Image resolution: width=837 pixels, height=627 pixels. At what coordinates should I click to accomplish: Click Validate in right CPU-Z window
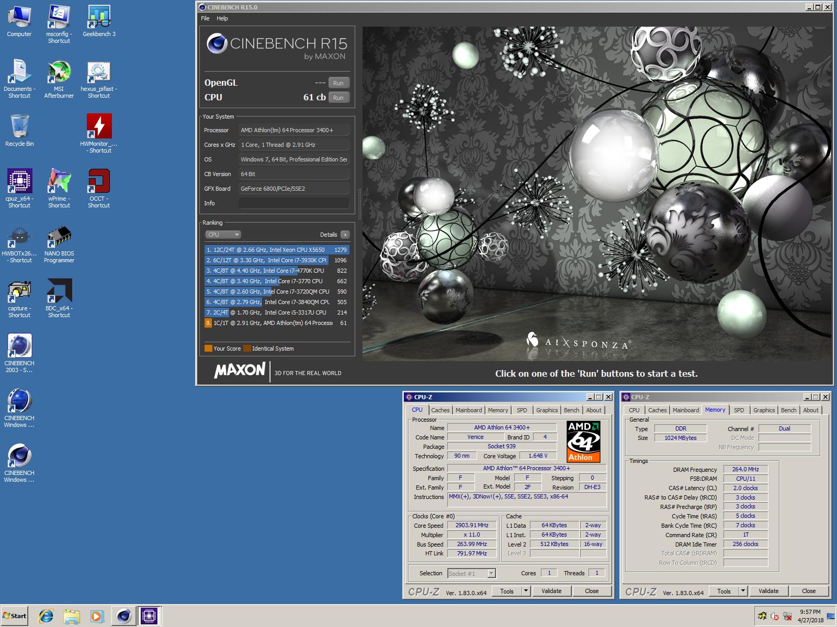768,591
